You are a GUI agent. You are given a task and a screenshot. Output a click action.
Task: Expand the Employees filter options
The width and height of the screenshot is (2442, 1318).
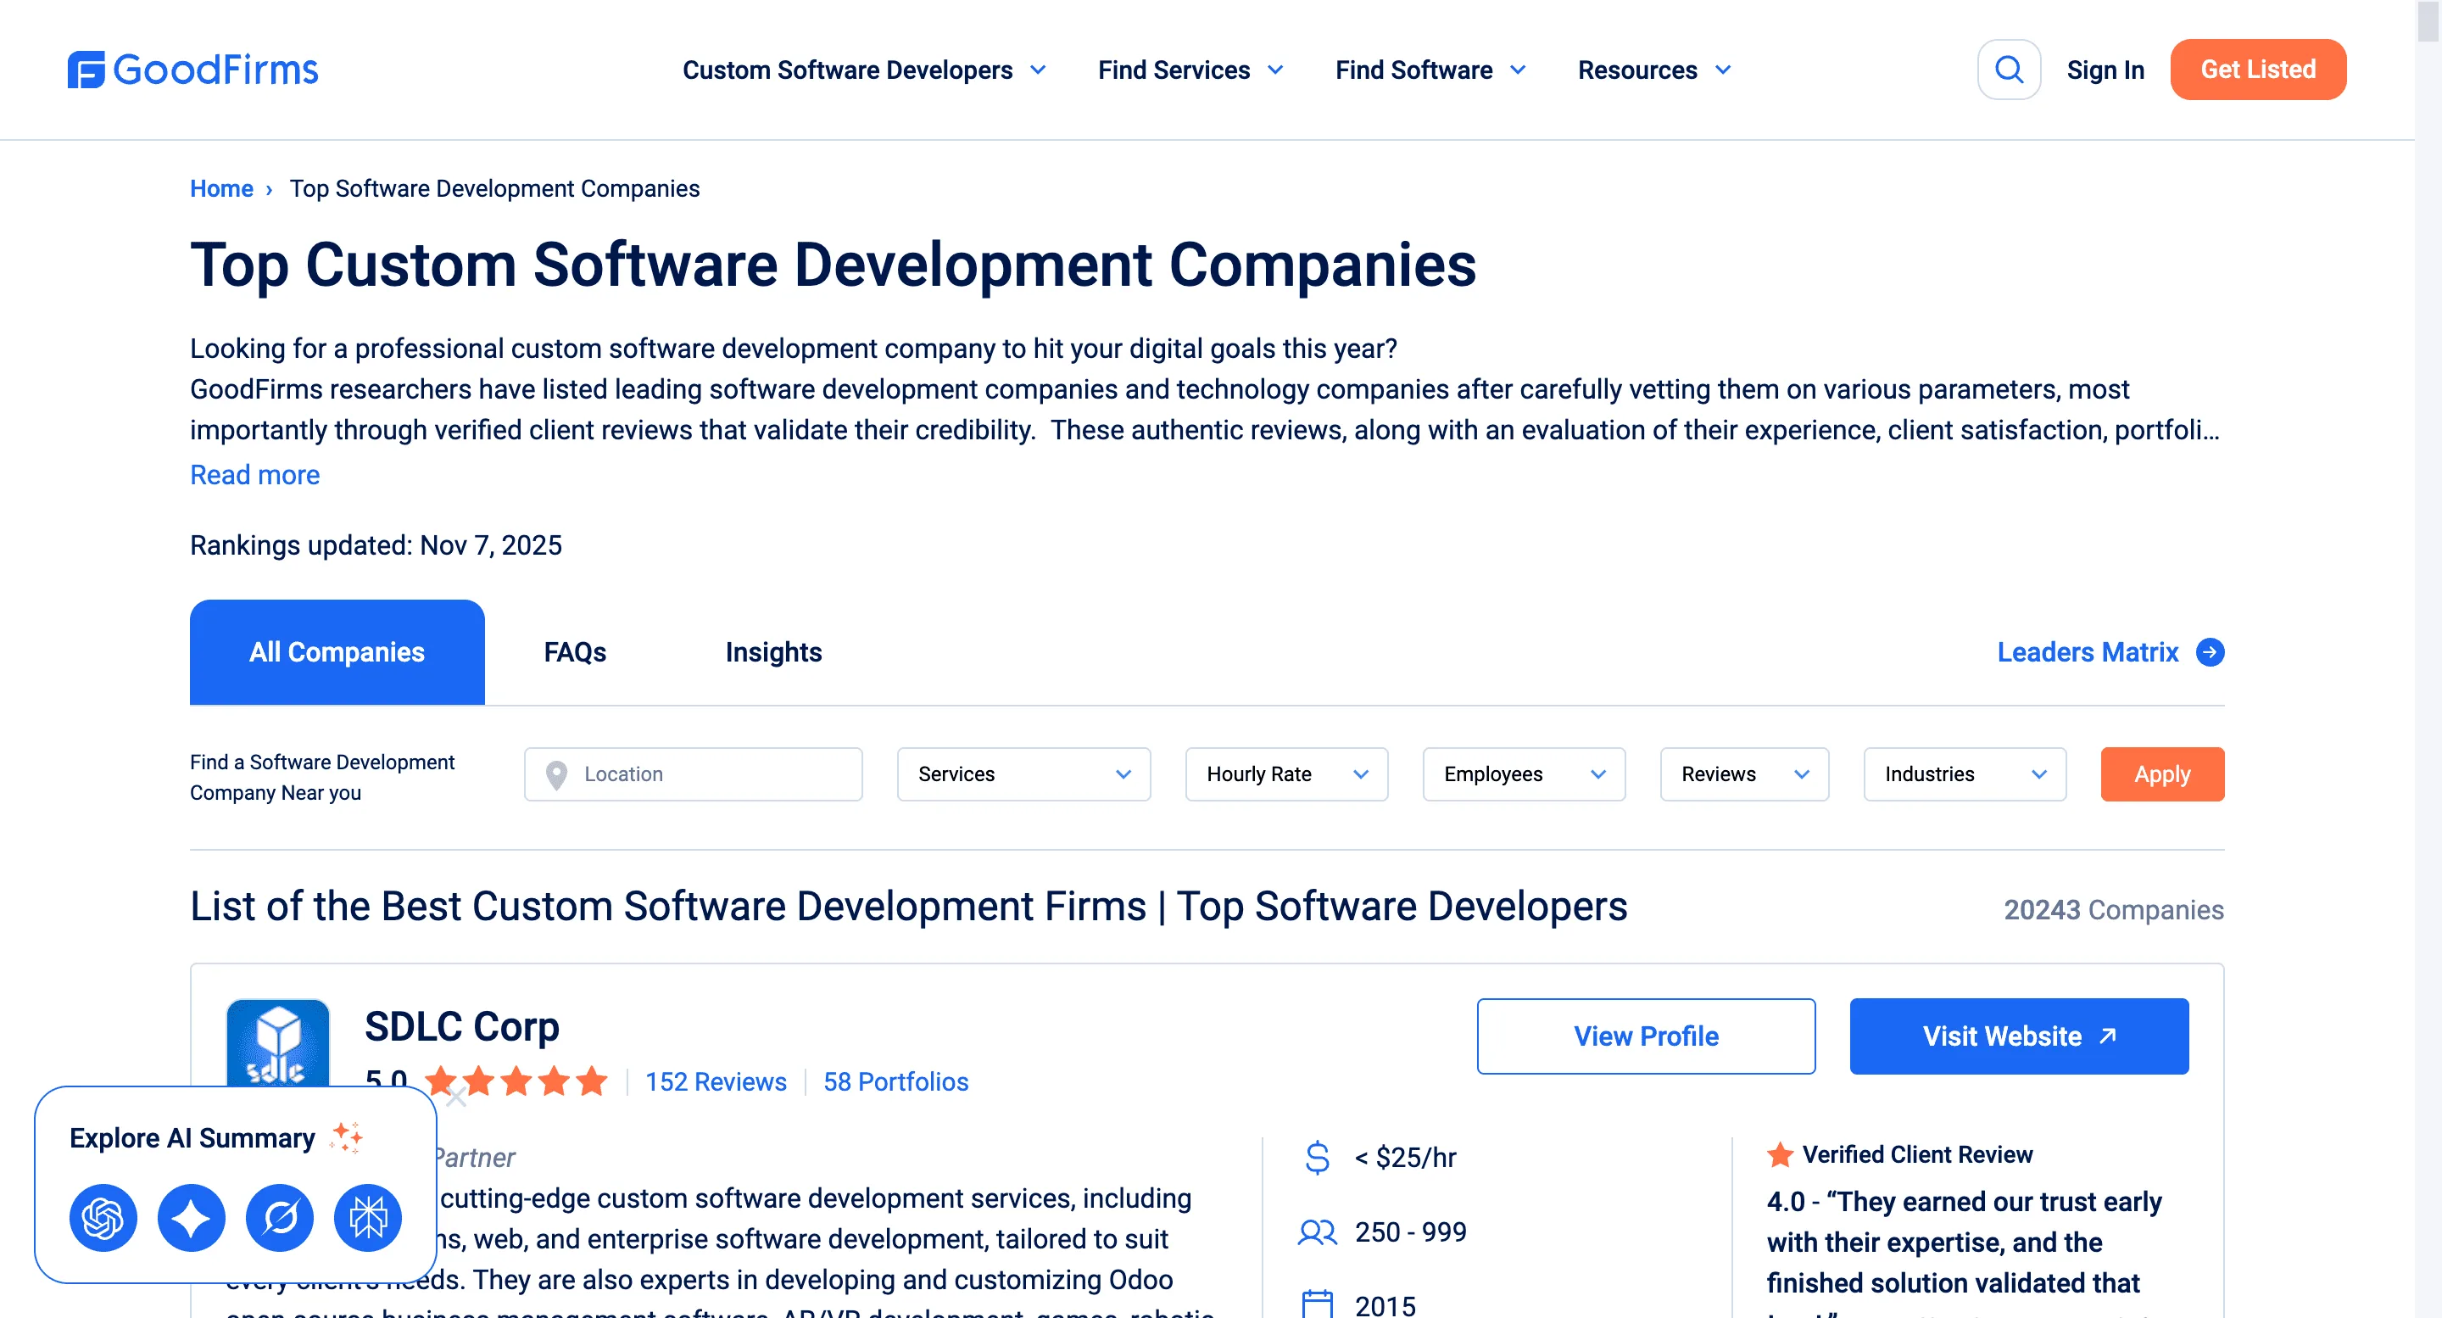[x=1523, y=773]
